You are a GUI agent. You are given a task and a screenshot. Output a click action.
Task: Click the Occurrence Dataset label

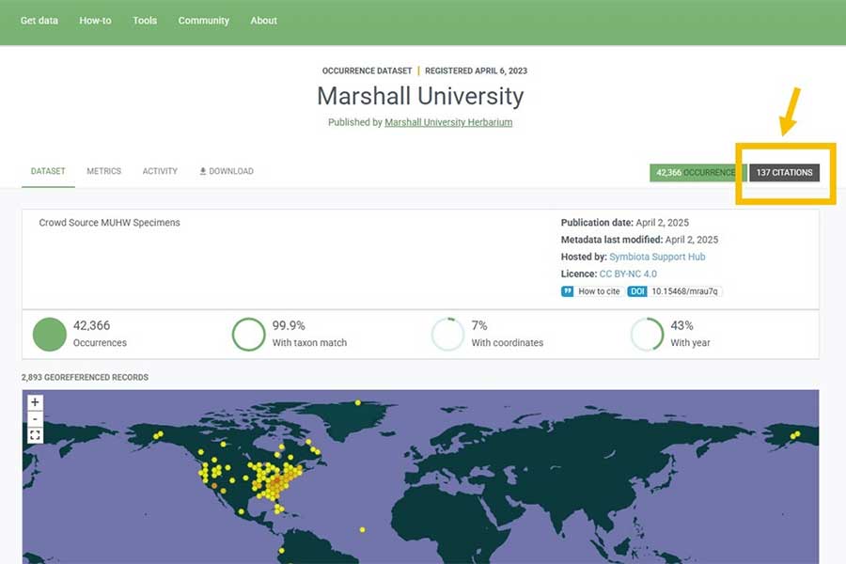click(x=367, y=70)
